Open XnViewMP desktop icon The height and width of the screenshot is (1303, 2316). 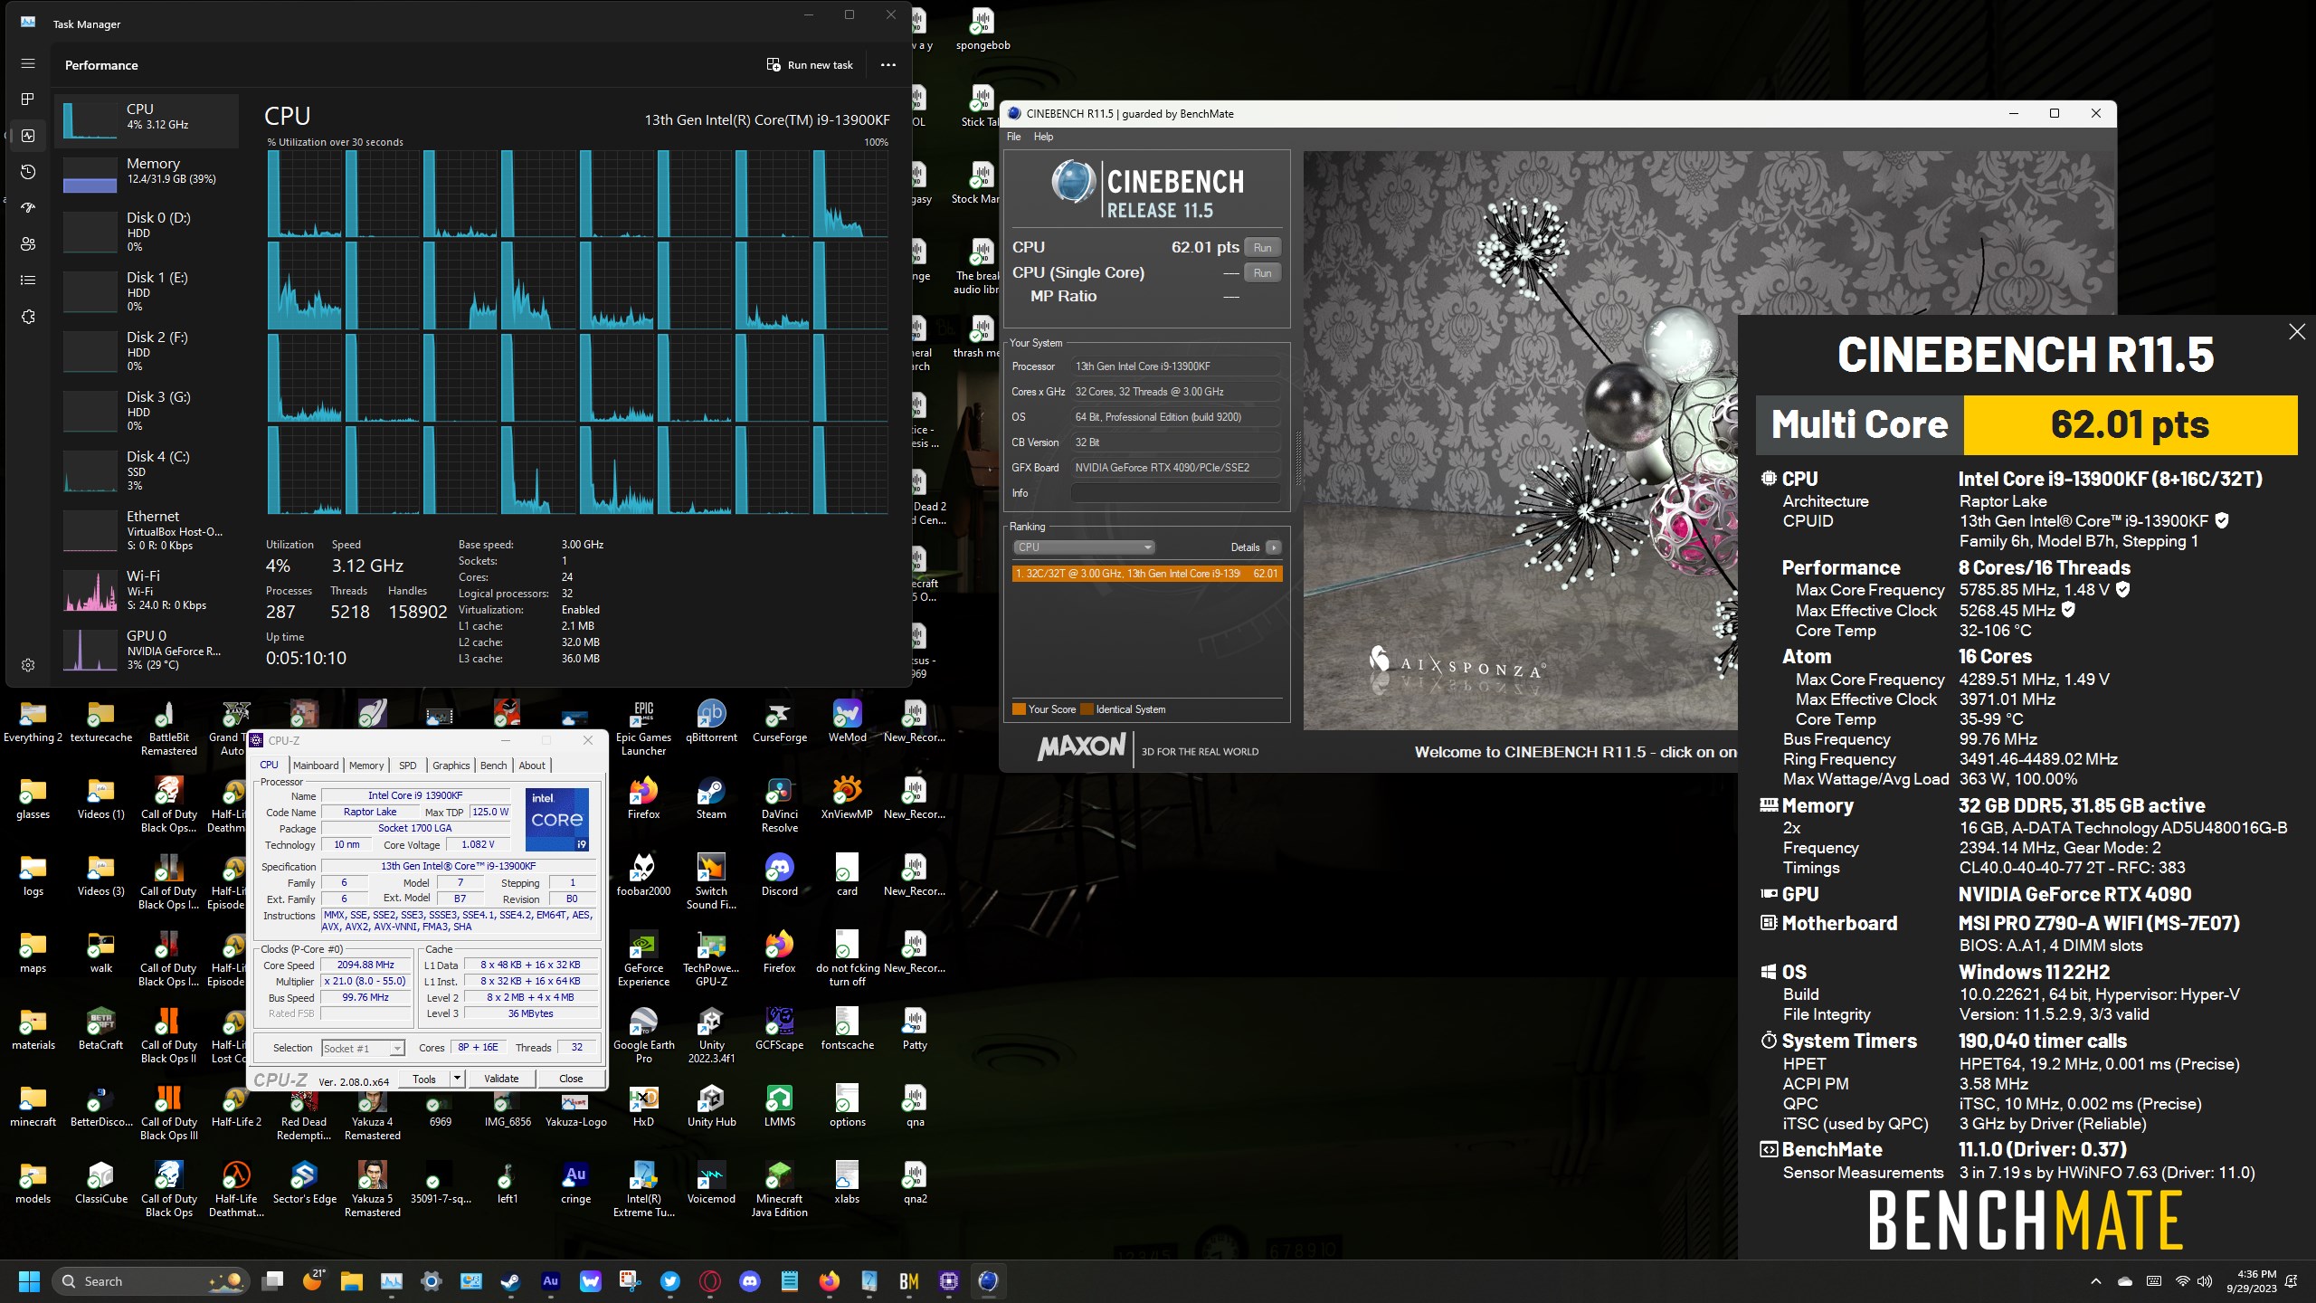pyautogui.click(x=847, y=798)
